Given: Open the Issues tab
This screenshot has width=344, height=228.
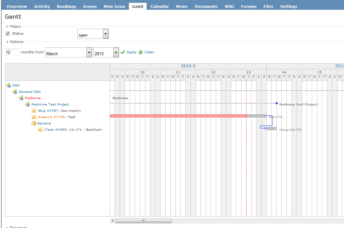Looking at the screenshot, I should coord(90,7).
